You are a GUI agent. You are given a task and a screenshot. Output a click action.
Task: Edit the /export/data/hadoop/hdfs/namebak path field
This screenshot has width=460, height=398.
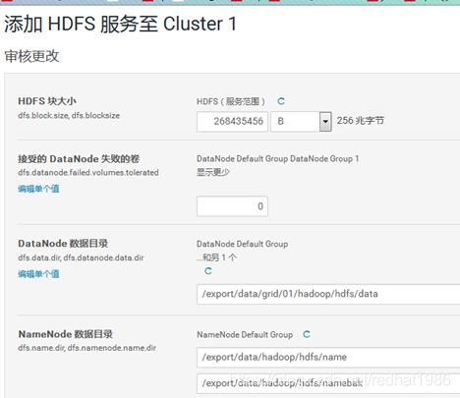[x=328, y=383]
